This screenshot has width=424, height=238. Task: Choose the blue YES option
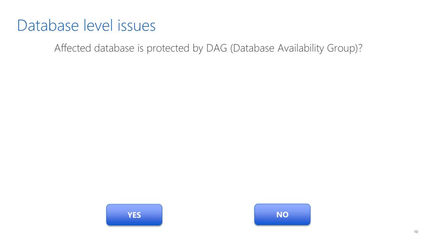pyautogui.click(x=134, y=215)
